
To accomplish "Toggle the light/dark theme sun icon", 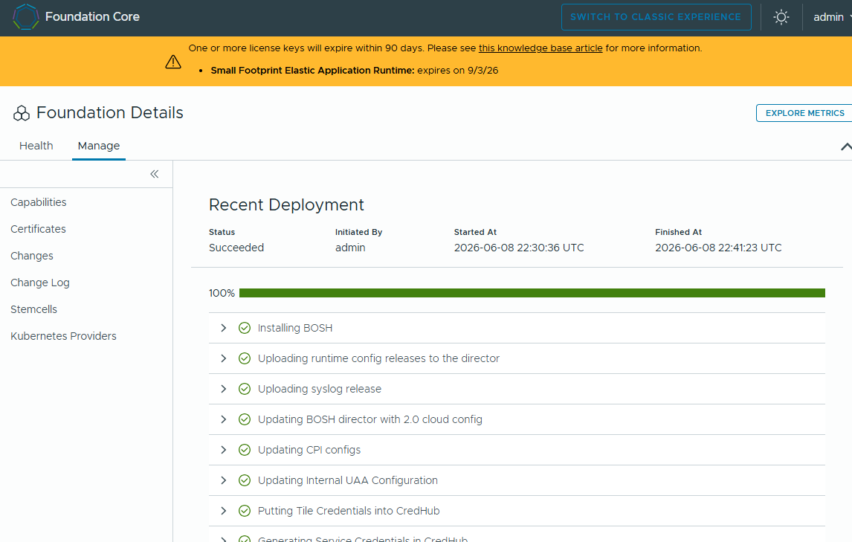I will click(x=781, y=17).
